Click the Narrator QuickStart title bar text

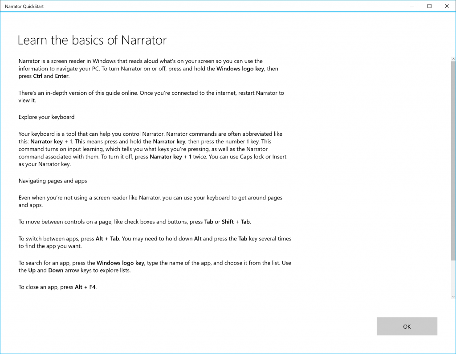click(24, 7)
